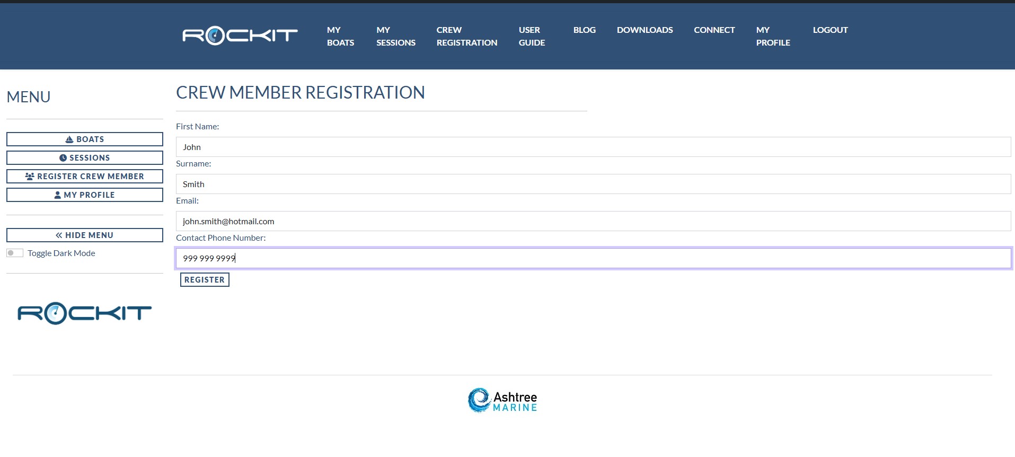
Task: Click the sailboat icon in Boats button
Action: click(69, 139)
